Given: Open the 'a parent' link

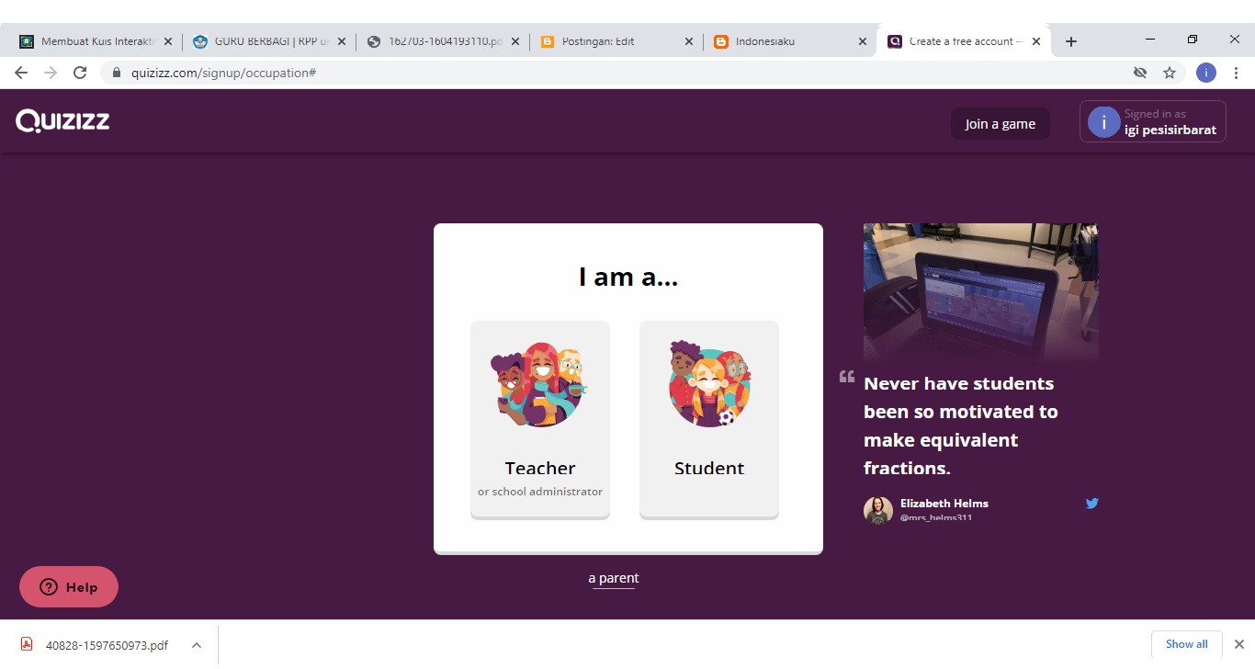Looking at the screenshot, I should [613, 577].
